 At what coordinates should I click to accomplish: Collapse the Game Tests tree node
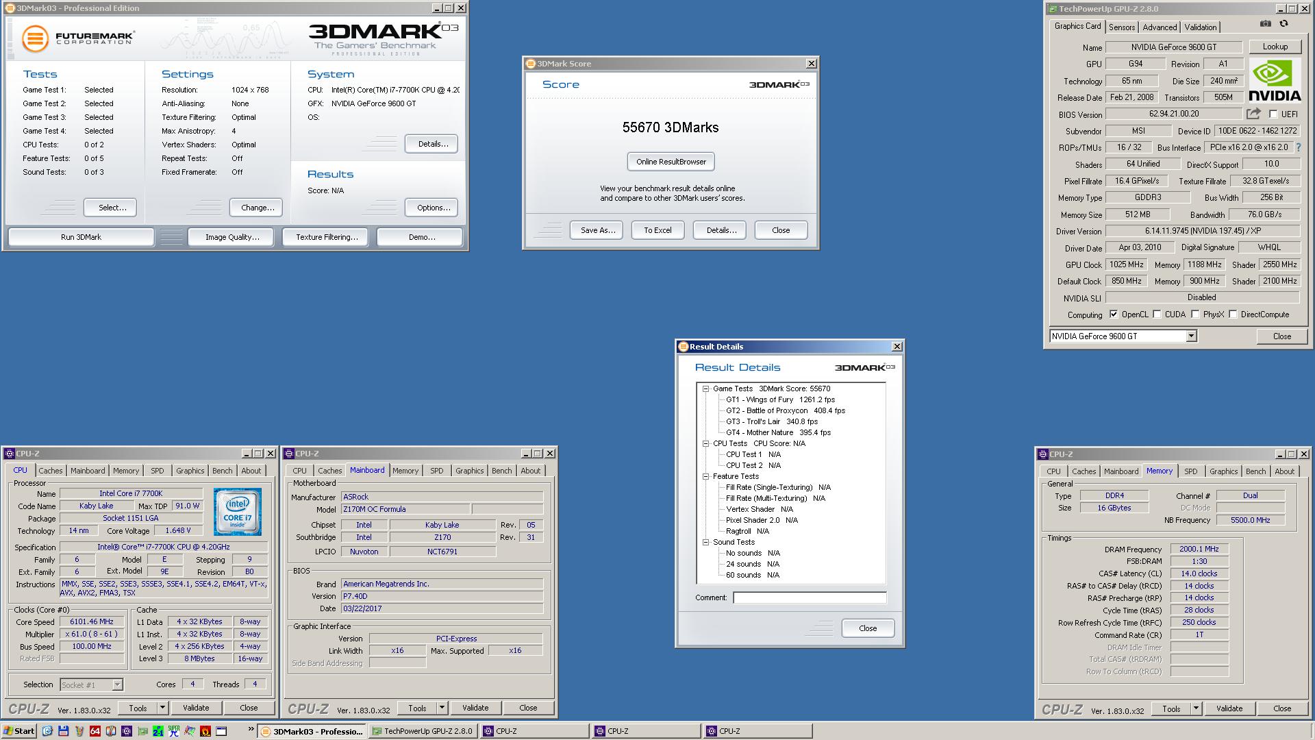(705, 388)
